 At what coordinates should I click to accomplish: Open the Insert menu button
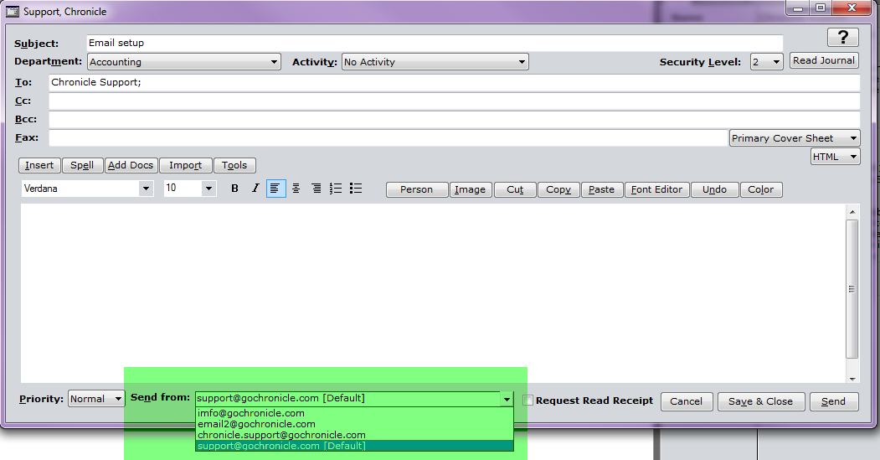[39, 165]
